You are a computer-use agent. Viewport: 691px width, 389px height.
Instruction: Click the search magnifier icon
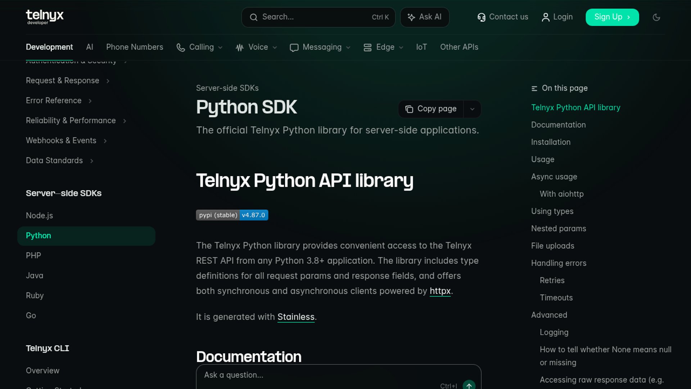(254, 17)
